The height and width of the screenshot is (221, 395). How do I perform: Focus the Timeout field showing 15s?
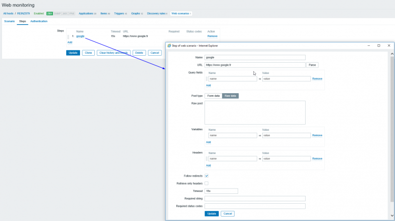click(221, 191)
